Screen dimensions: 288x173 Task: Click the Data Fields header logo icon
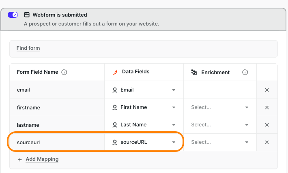coord(114,72)
